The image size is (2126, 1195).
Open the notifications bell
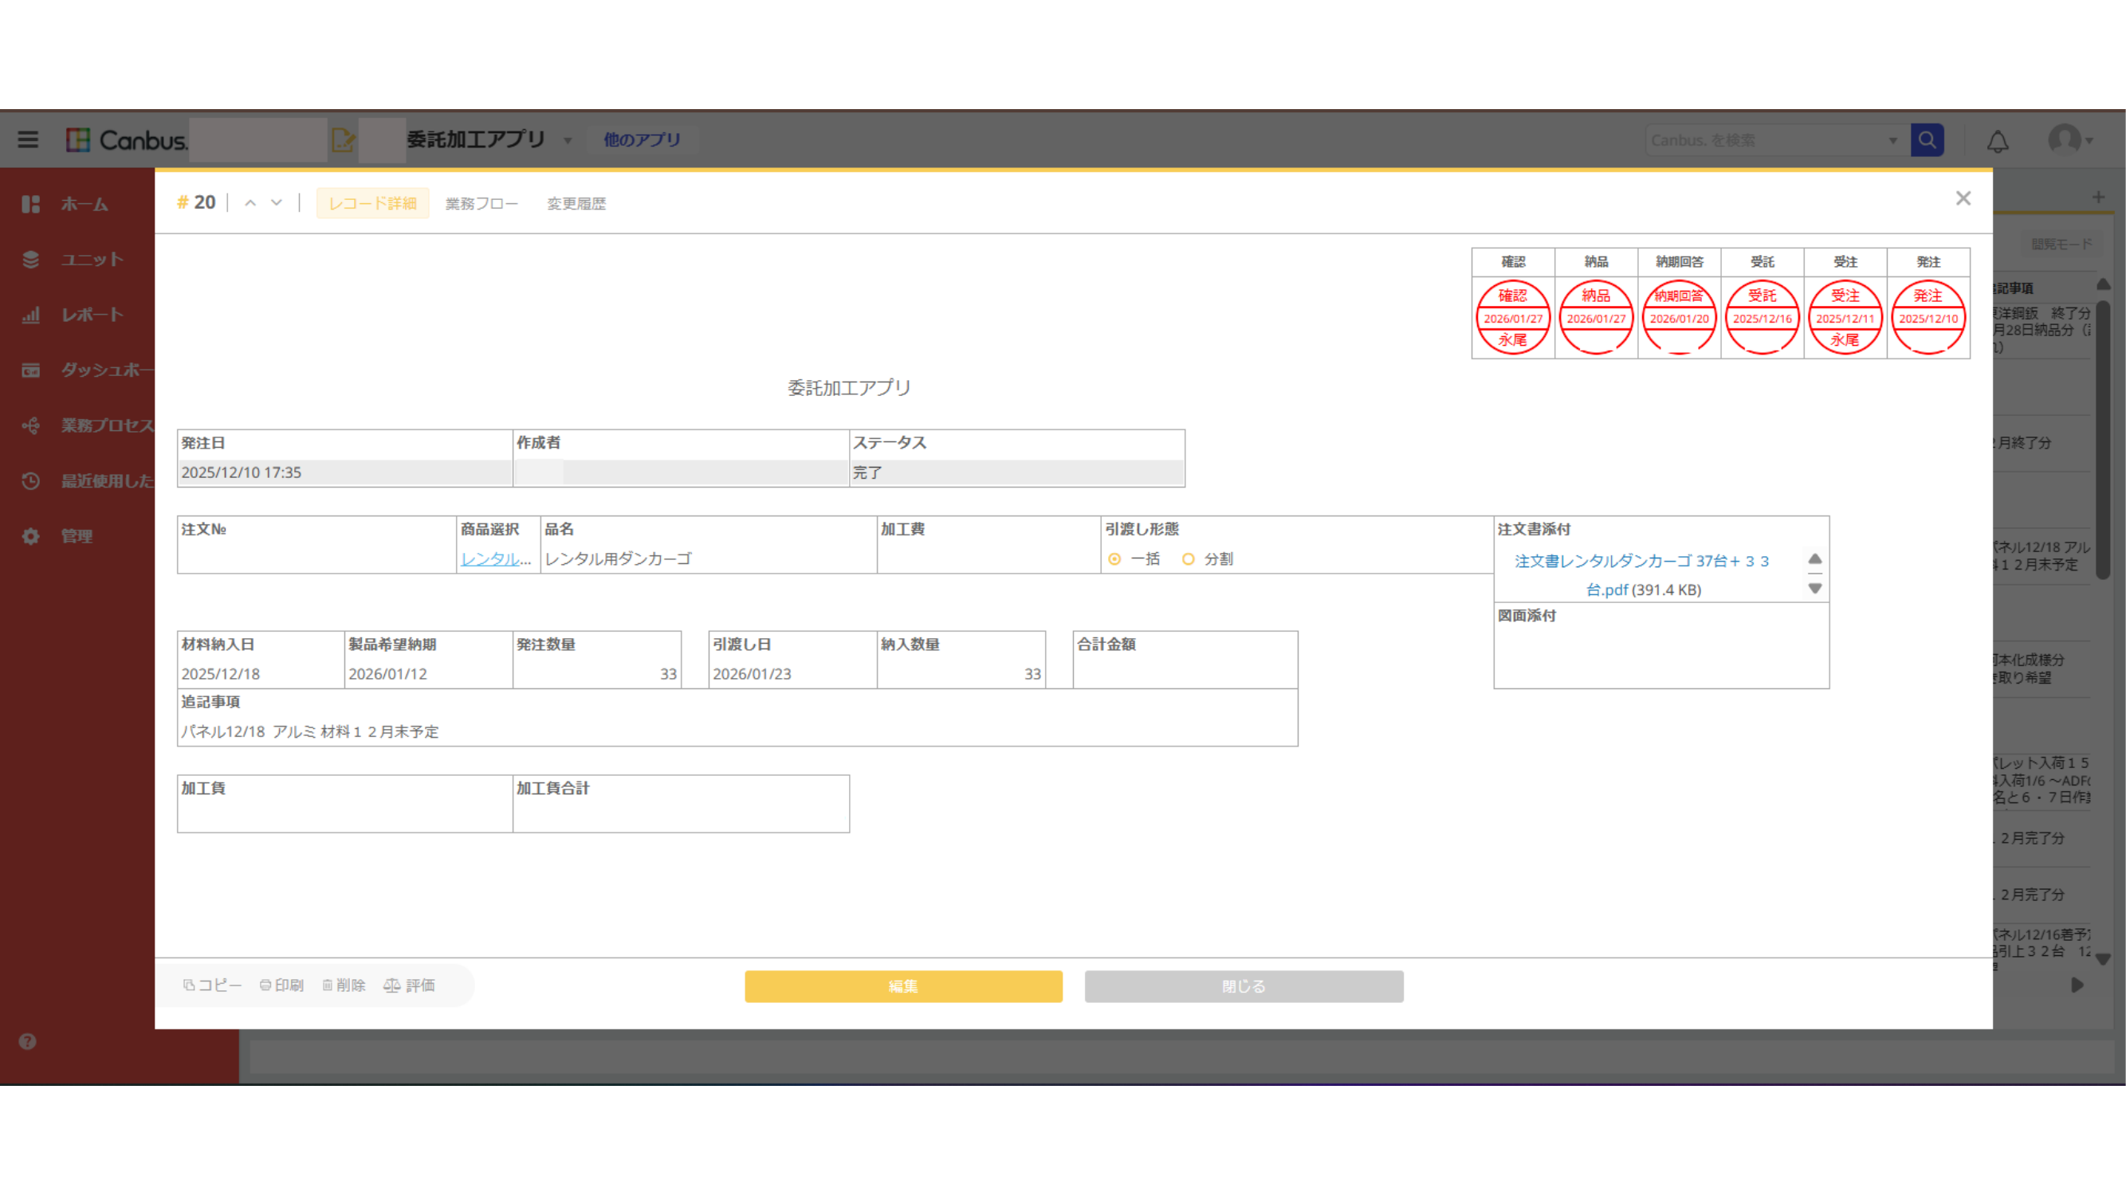point(1997,142)
